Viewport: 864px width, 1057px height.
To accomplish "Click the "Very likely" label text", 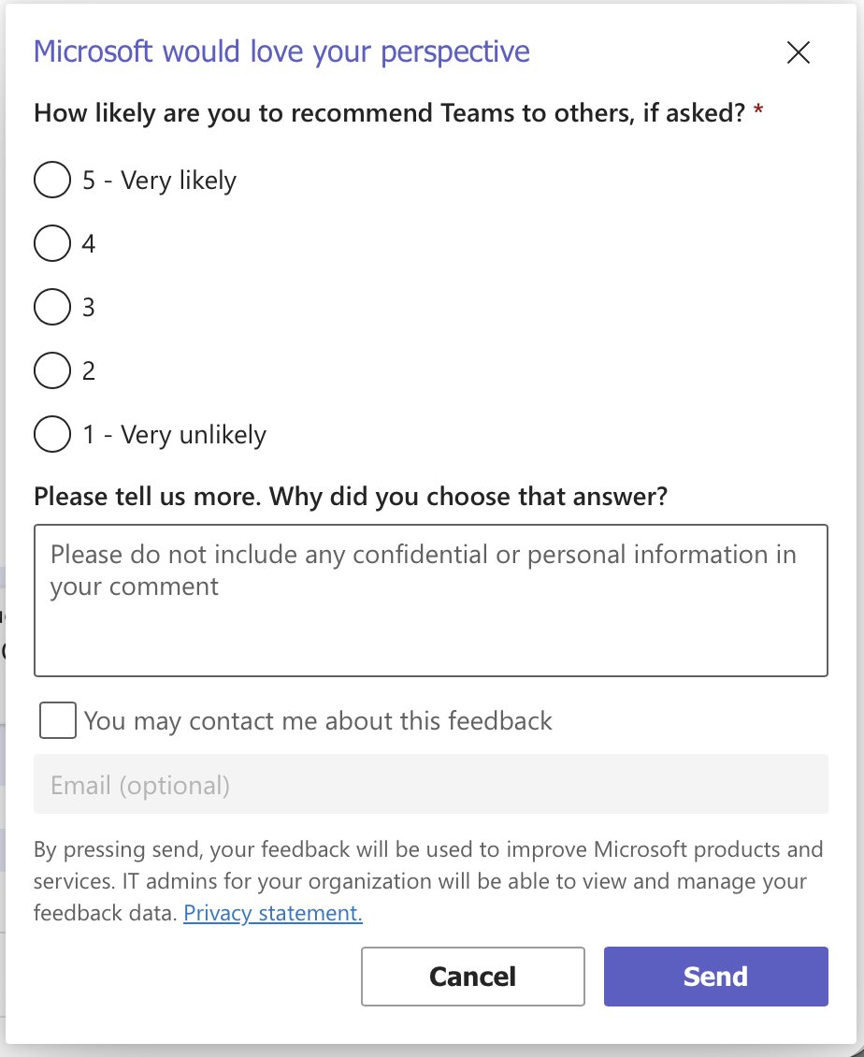I will tap(179, 181).
